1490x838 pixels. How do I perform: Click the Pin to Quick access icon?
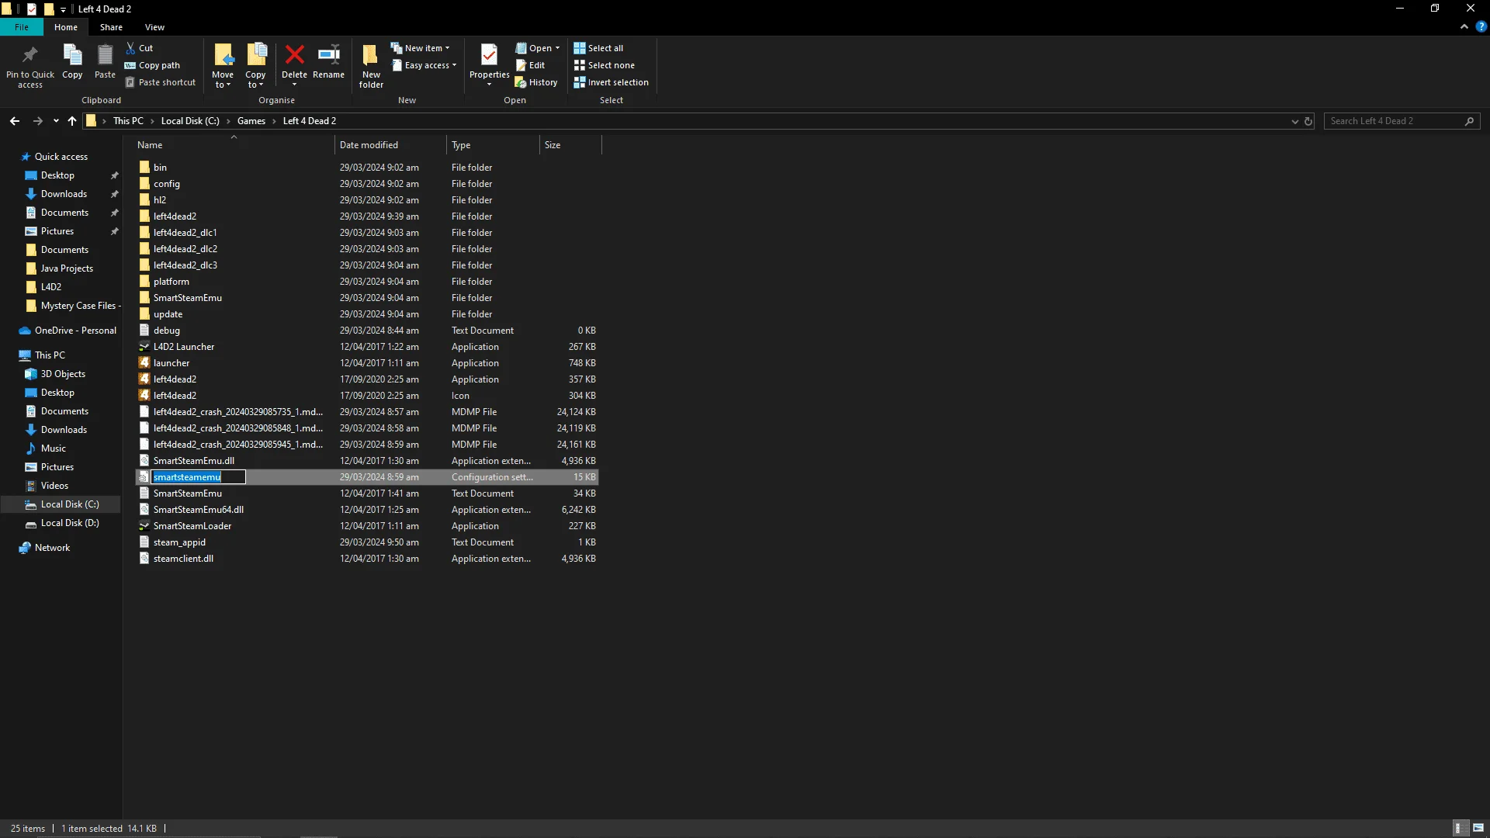pos(30,56)
